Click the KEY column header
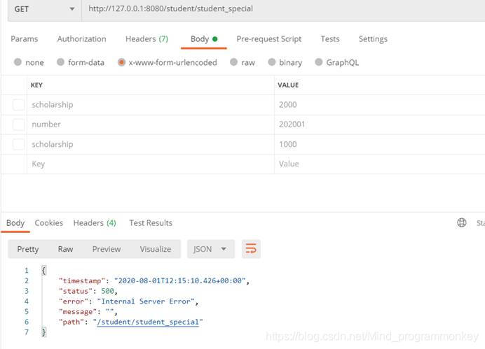 point(36,85)
